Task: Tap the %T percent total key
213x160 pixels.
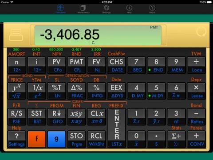Action: tap(57, 91)
